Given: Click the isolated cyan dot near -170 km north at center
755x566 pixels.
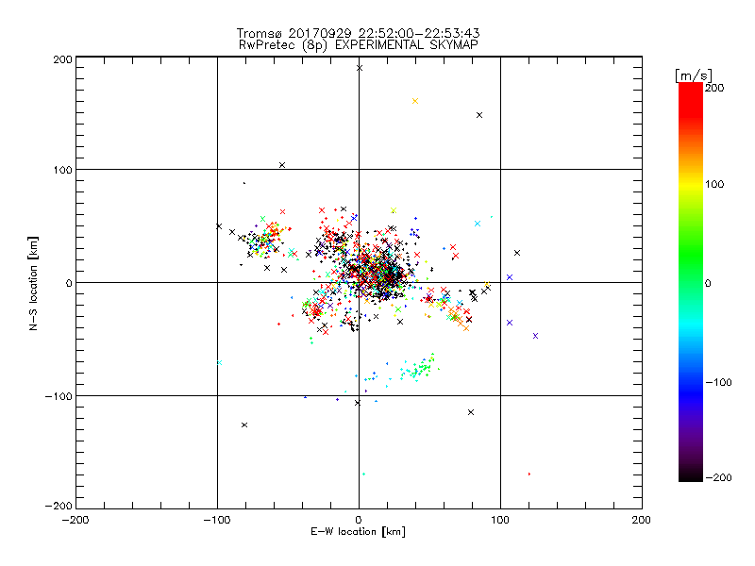Looking at the screenshot, I should [x=363, y=474].
